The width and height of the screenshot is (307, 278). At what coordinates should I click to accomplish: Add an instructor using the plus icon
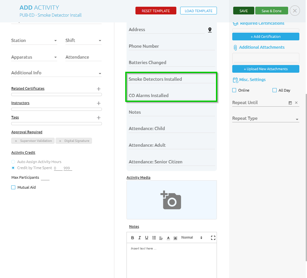point(99,103)
